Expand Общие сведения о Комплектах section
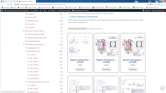This screenshot has height=93, width=166. point(84,17)
